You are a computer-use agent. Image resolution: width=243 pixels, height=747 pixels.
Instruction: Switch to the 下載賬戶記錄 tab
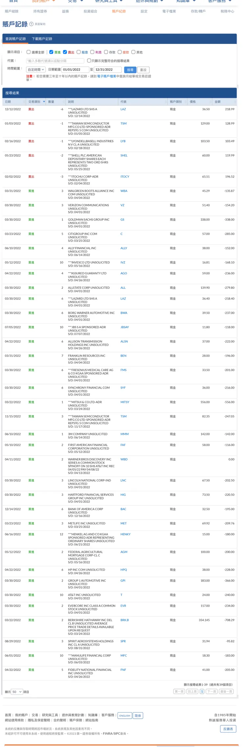click(x=42, y=39)
